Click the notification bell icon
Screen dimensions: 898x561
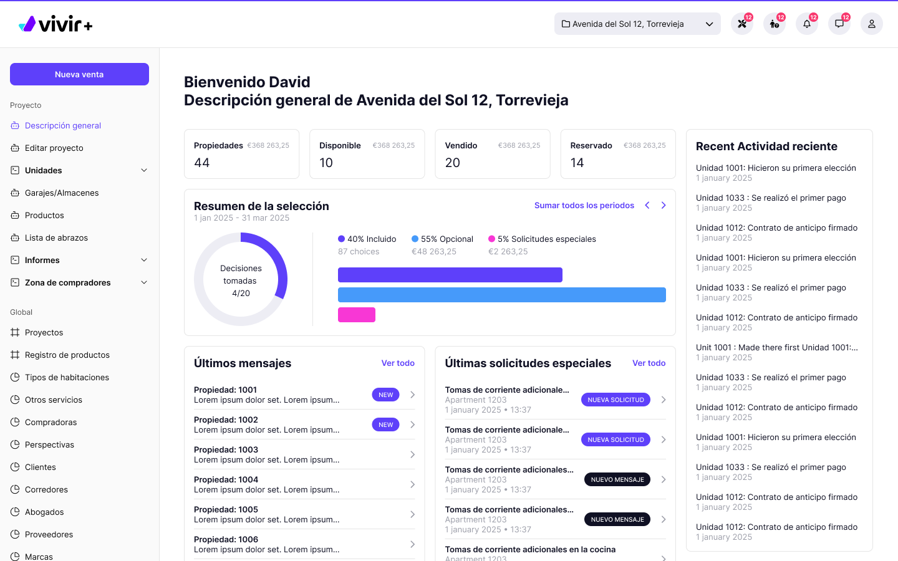pyautogui.click(x=806, y=24)
